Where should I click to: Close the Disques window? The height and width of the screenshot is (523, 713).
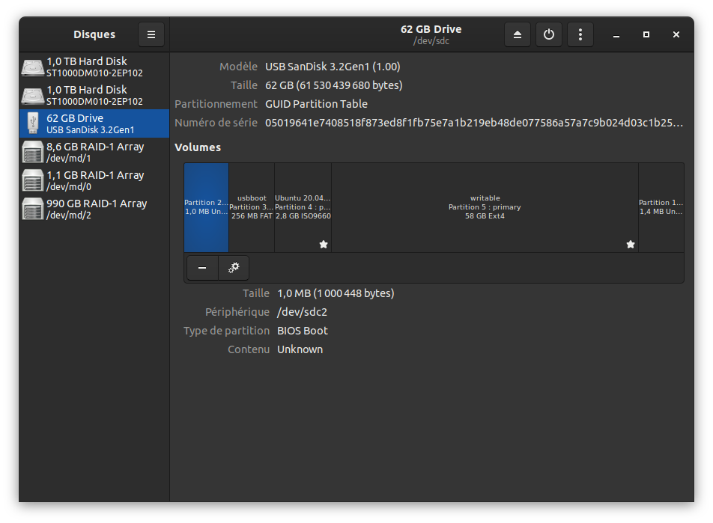pyautogui.click(x=676, y=34)
